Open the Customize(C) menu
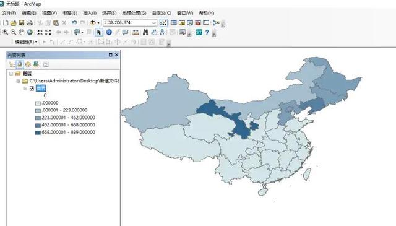The width and height of the screenshot is (396, 226). click(x=161, y=13)
